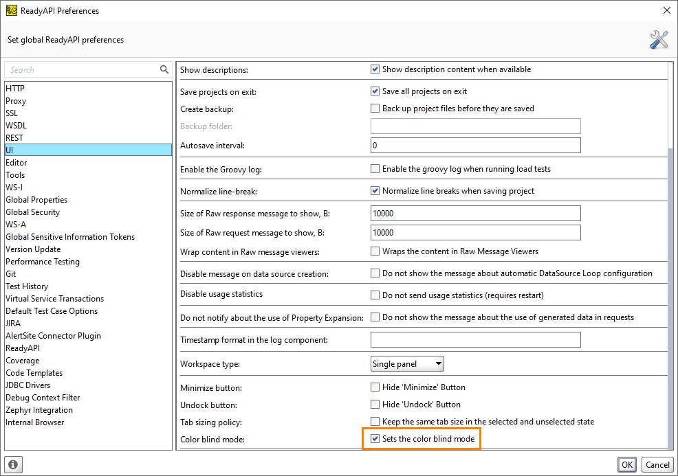
Task: Click the Autosave interval input field
Action: click(x=475, y=145)
